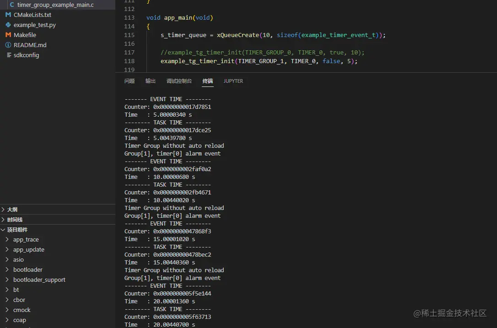Click terminal text 'Counter: 0x0000000005f5e144'
The image size is (497, 328).
click(167, 294)
